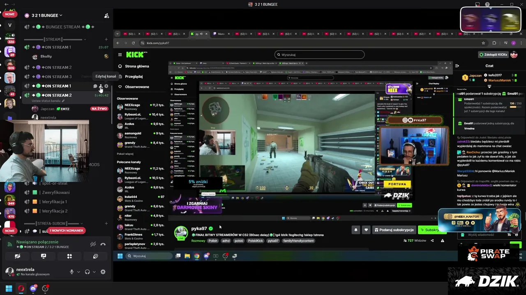Open Twitch server icon in Discord sidebar
The width and height of the screenshot is (526, 295).
pyautogui.click(x=10, y=51)
